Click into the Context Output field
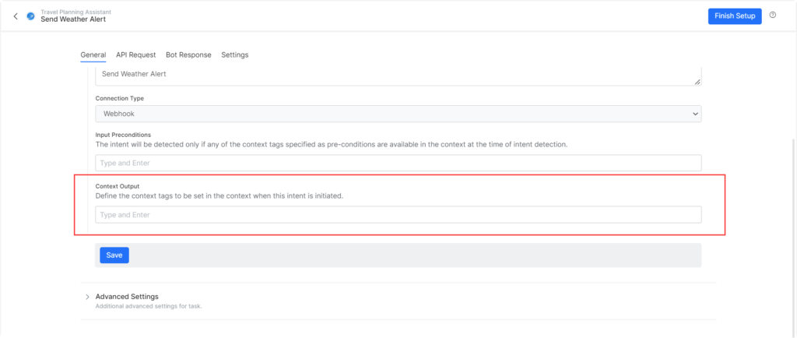Image resolution: width=797 pixels, height=338 pixels. click(398, 214)
